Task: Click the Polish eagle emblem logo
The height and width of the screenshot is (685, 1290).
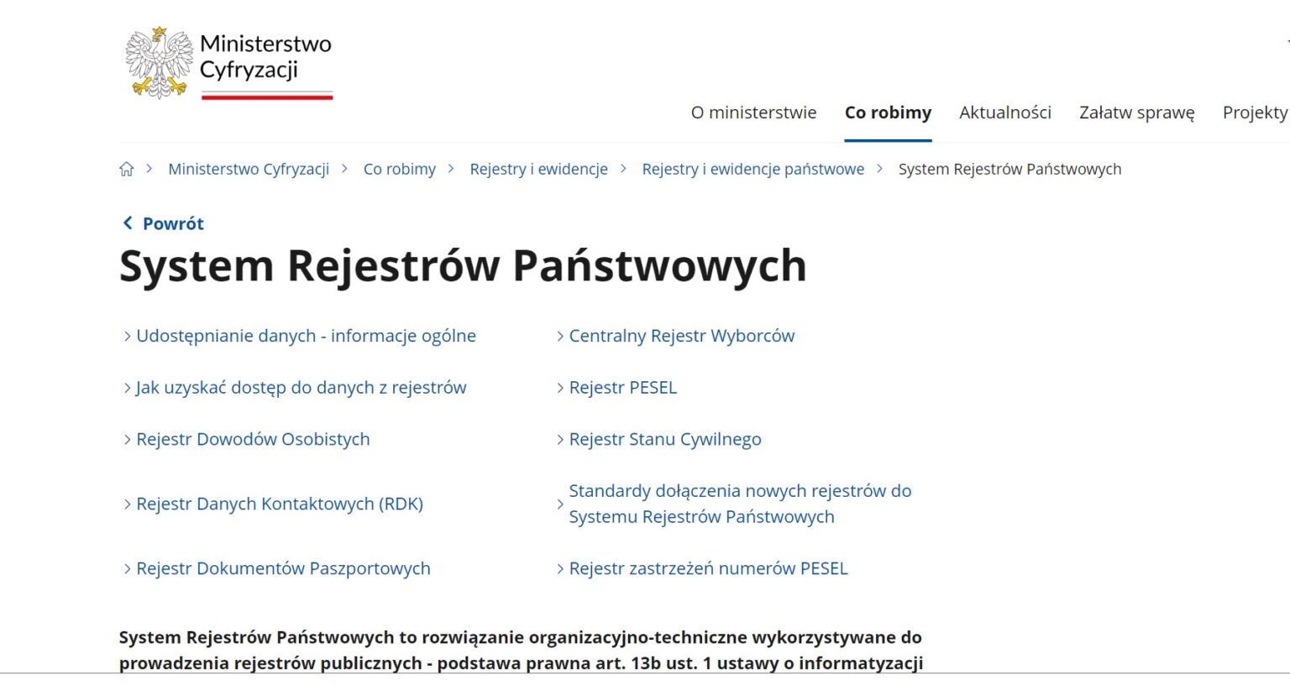Action: 159,63
